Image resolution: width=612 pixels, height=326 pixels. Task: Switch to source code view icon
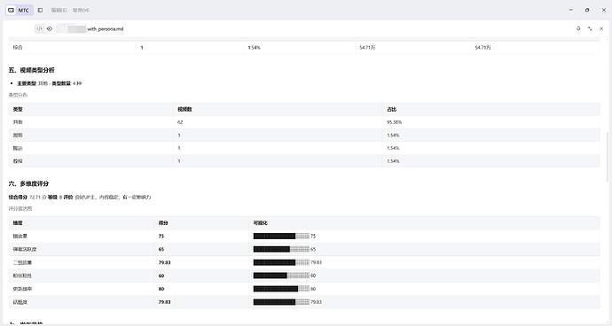click(39, 29)
